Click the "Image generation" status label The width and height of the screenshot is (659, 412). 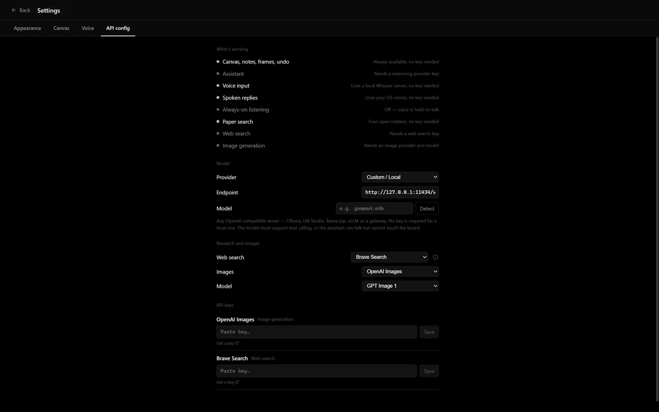[x=244, y=145]
